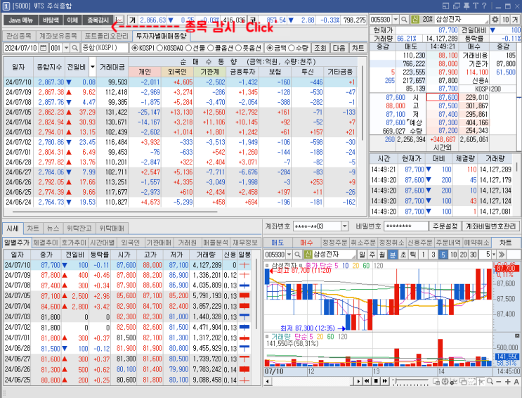Search stock via magnifier next to top 005930
The height and width of the screenshot is (398, 522).
point(404,20)
